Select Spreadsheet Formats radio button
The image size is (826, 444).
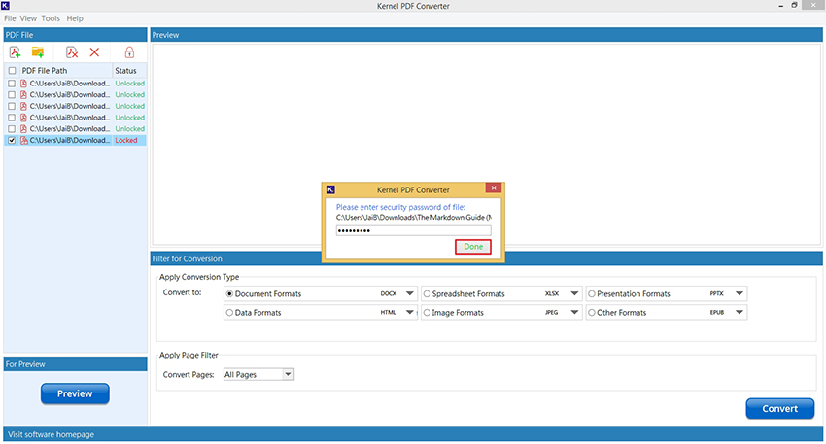pyautogui.click(x=428, y=293)
